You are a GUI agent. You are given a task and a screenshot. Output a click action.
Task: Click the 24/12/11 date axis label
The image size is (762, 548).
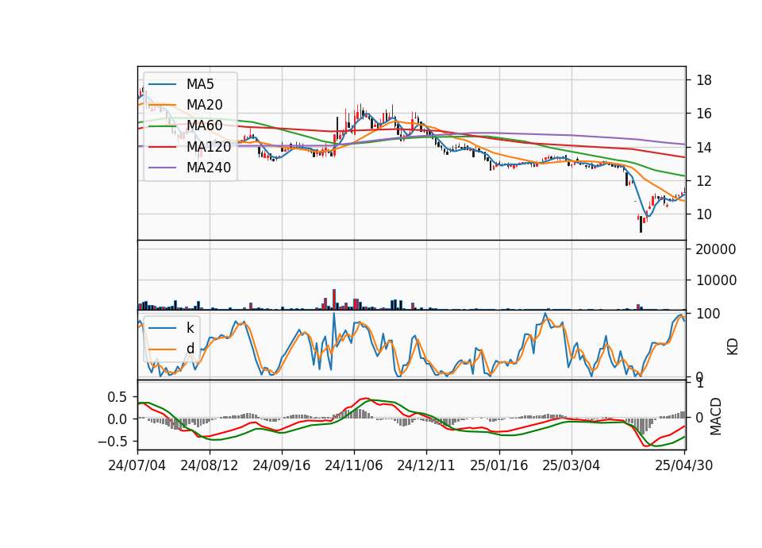[x=426, y=465]
